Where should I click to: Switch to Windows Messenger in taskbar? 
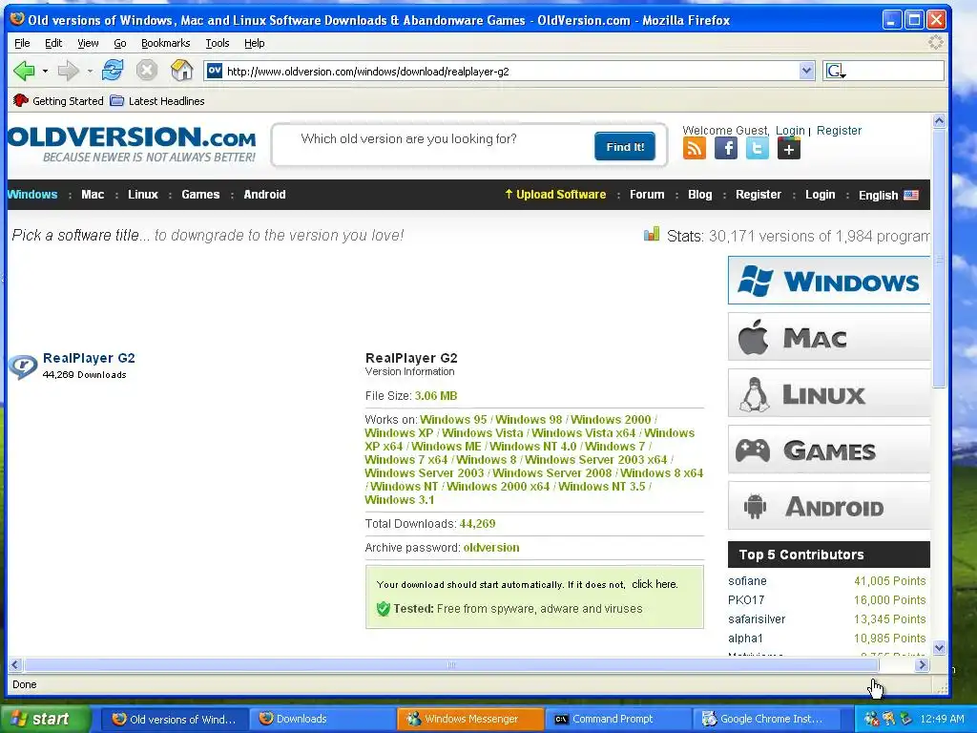[x=469, y=719]
